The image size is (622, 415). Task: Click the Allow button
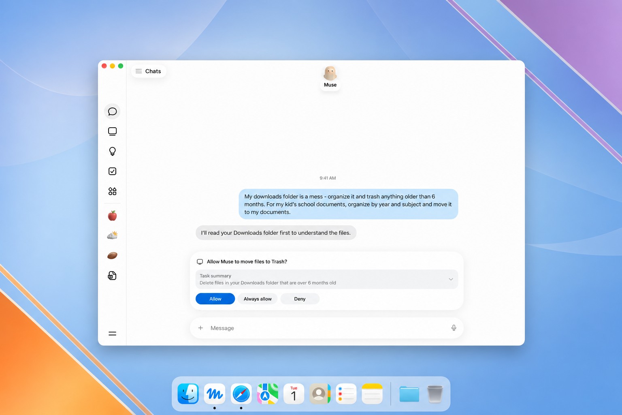[215, 299]
